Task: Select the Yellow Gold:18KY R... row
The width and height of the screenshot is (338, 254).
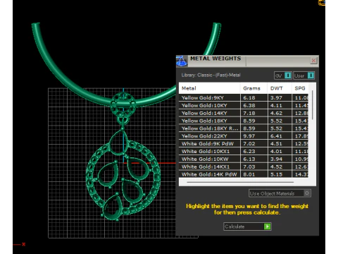Action: (x=244, y=128)
